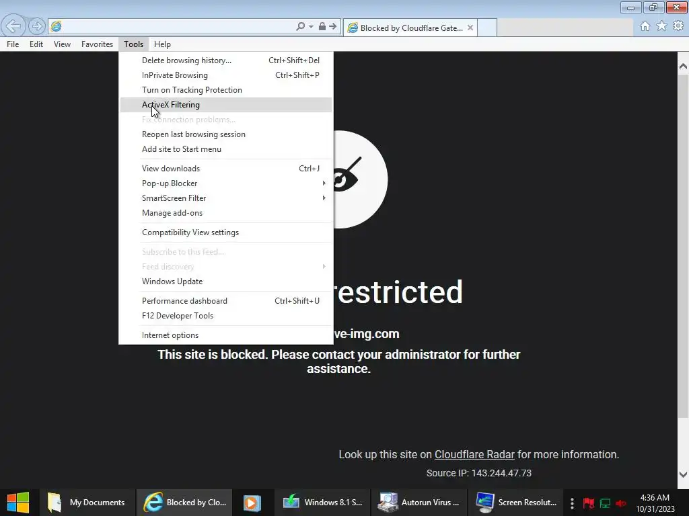Click the browser Forward arrow button
Viewport: 689px width, 516px height.
(37, 26)
